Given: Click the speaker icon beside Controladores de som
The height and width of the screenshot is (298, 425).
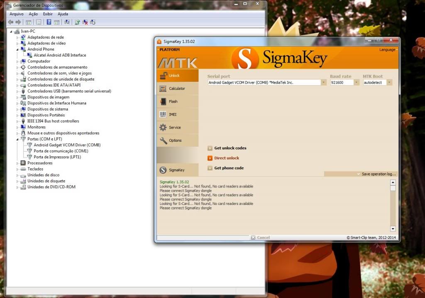Looking at the screenshot, I should 23,73.
